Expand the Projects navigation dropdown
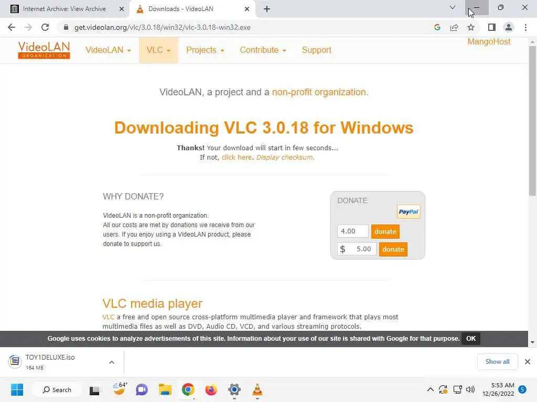Image resolution: width=537 pixels, height=402 pixels. (x=205, y=50)
